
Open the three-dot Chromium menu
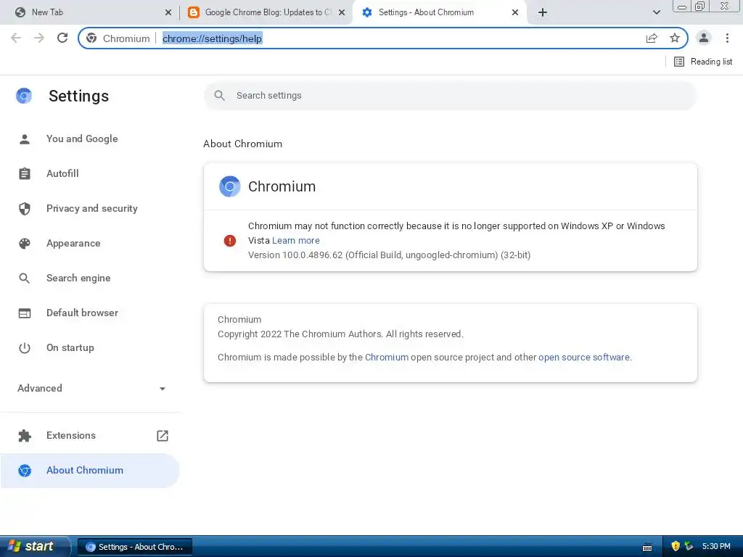pos(727,38)
